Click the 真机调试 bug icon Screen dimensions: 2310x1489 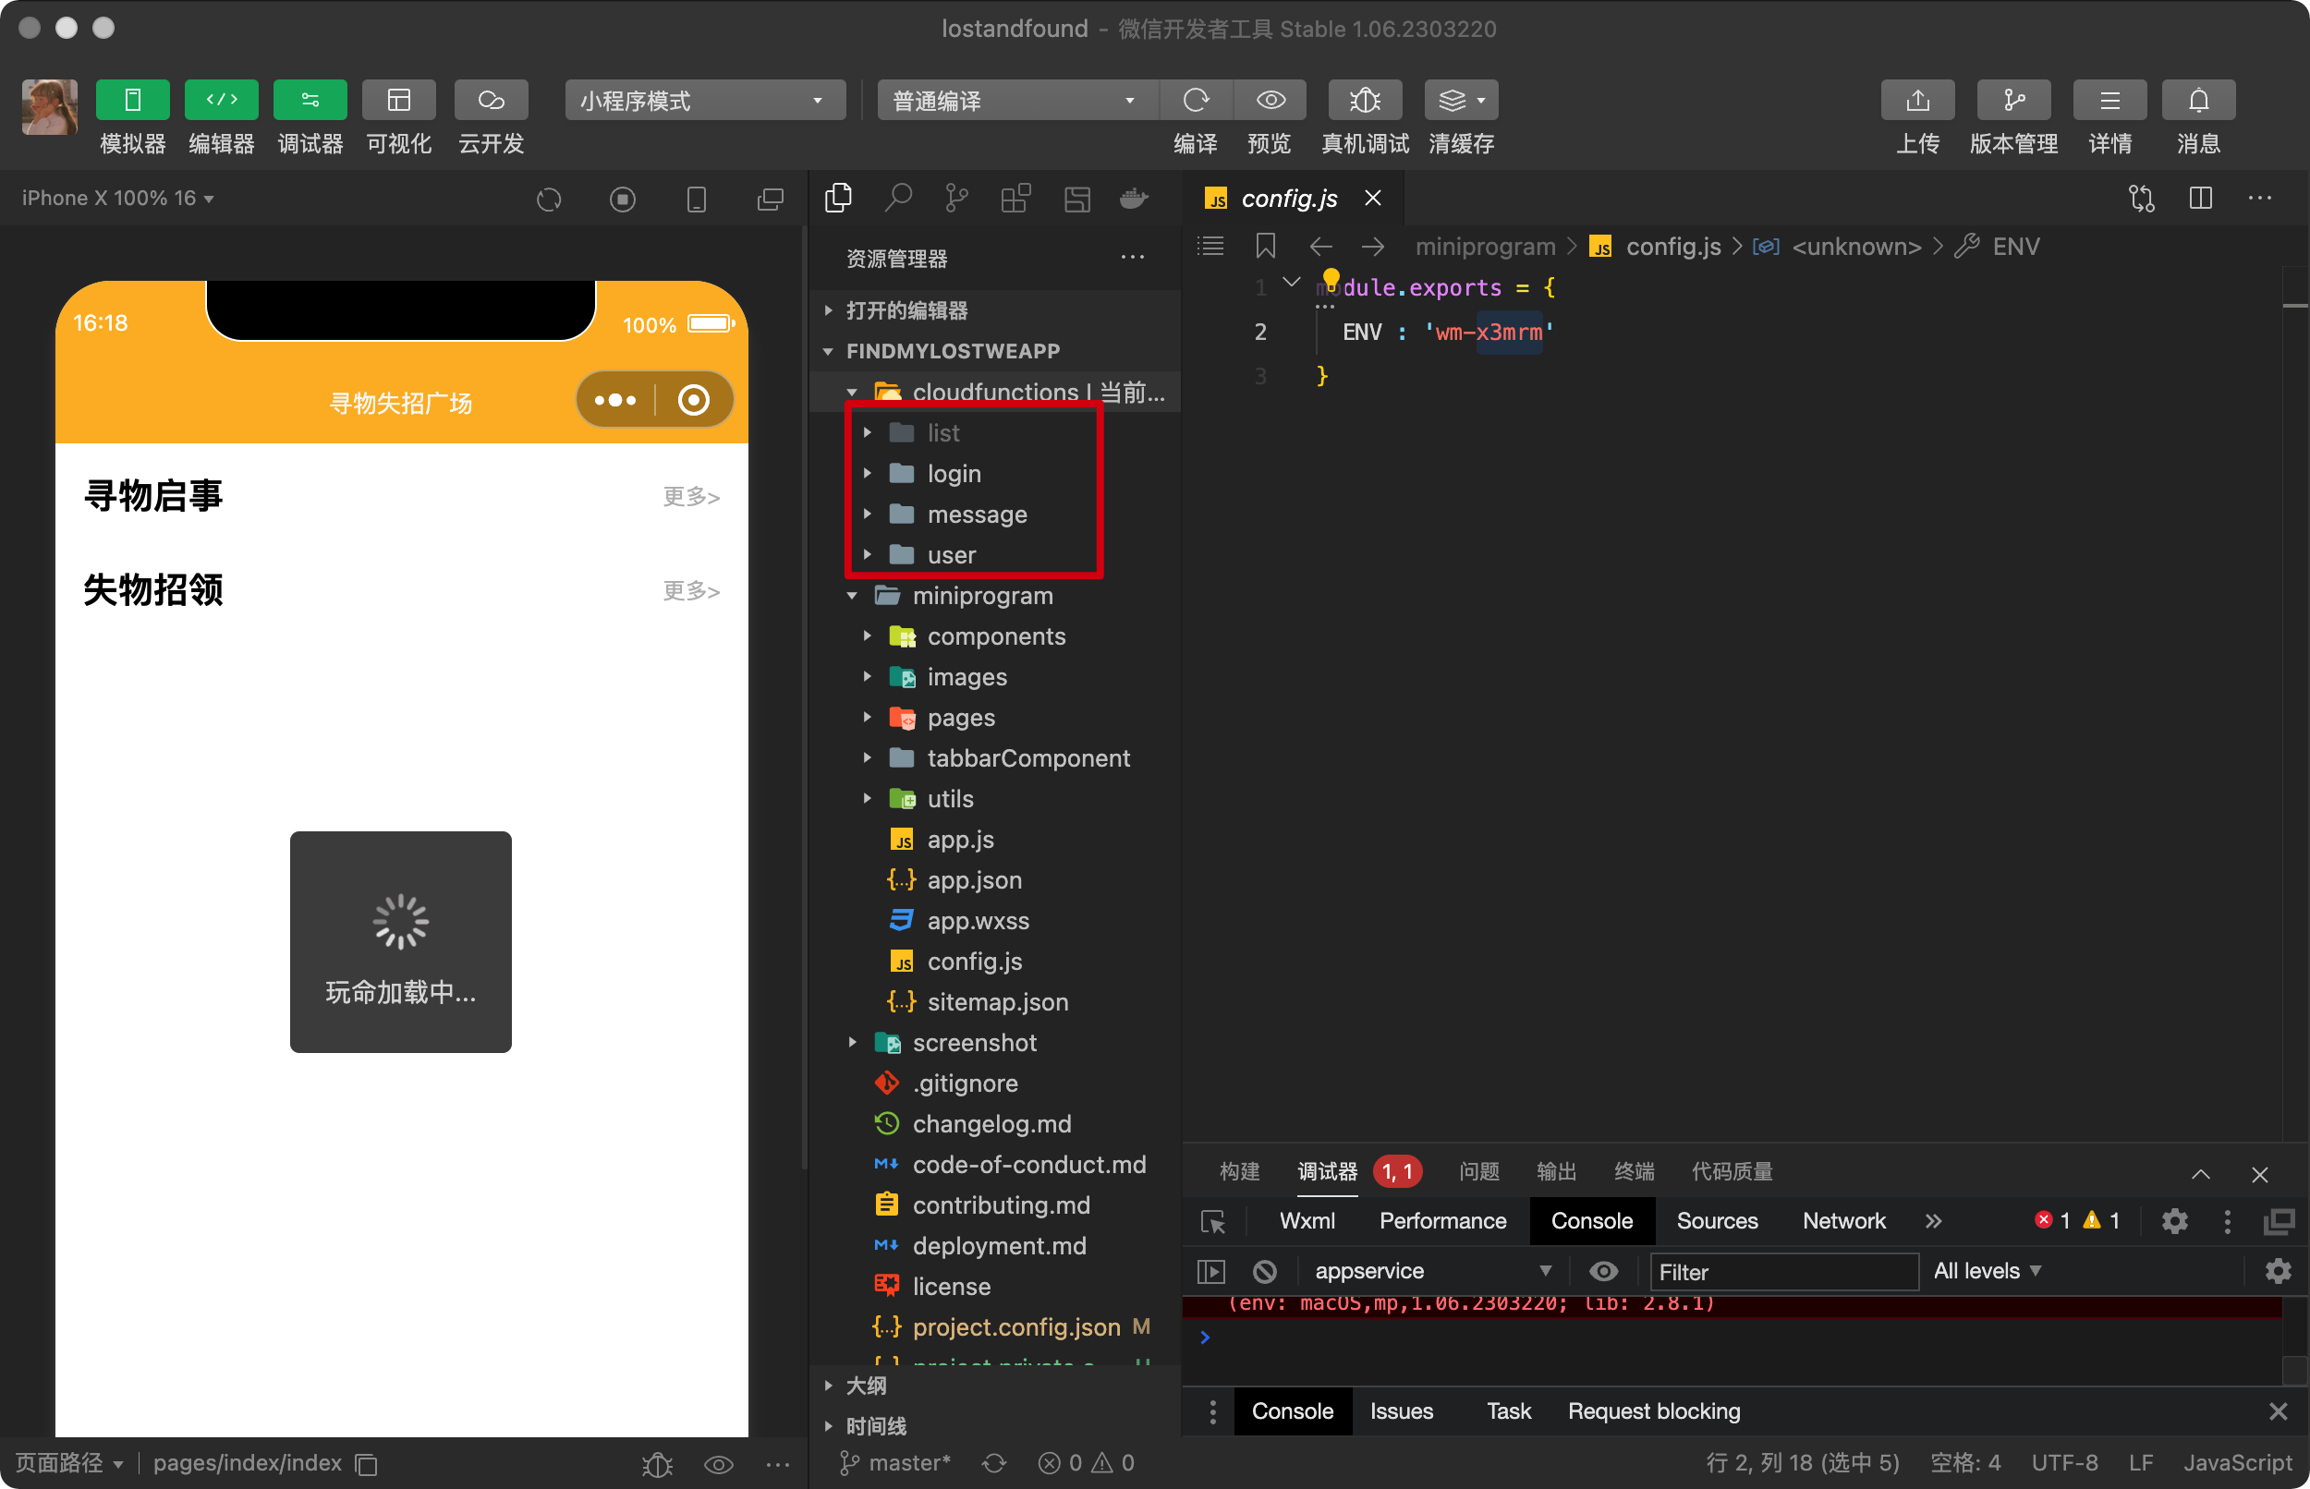(x=1365, y=101)
